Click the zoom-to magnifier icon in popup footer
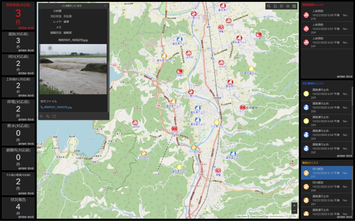Viewport: 355px width, 221px height. [x=48, y=116]
